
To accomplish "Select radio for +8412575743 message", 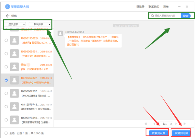I will click(x=6, y=107).
